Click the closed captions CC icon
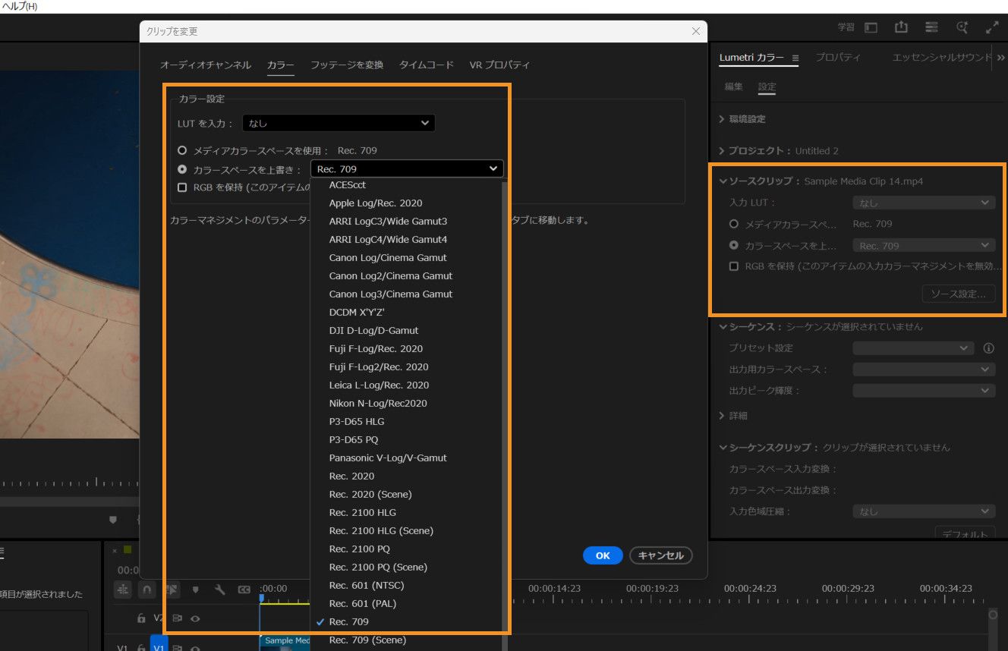 pos(244,590)
